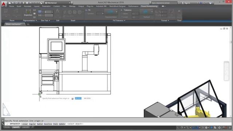Click the Upper tolerance value field
The width and height of the screenshot is (233, 131).
point(135,14)
